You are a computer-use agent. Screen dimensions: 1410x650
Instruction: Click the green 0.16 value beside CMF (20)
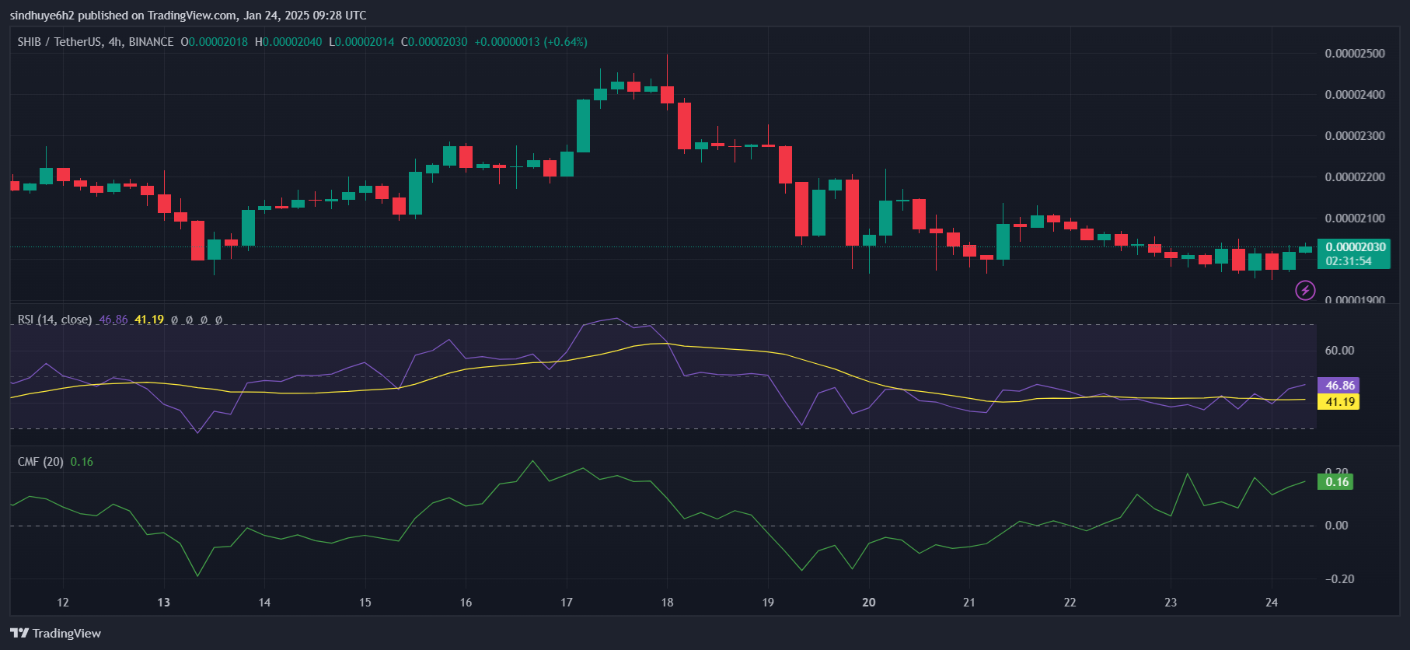point(82,462)
